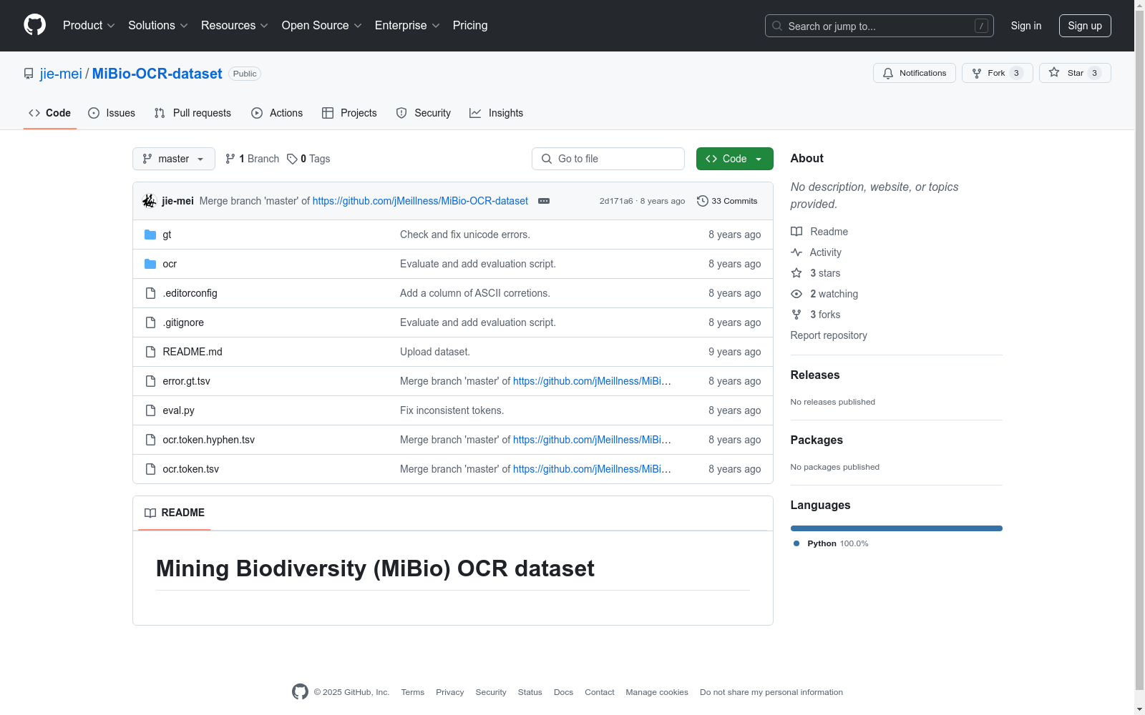The height and width of the screenshot is (715, 1145).
Task: View the 33 Commits history
Action: pyautogui.click(x=727, y=201)
